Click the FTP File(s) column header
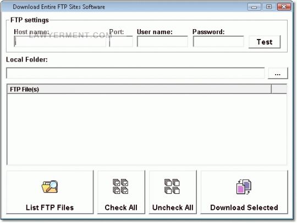Viewport: 297px width, 223px height. pyautogui.click(x=139, y=89)
